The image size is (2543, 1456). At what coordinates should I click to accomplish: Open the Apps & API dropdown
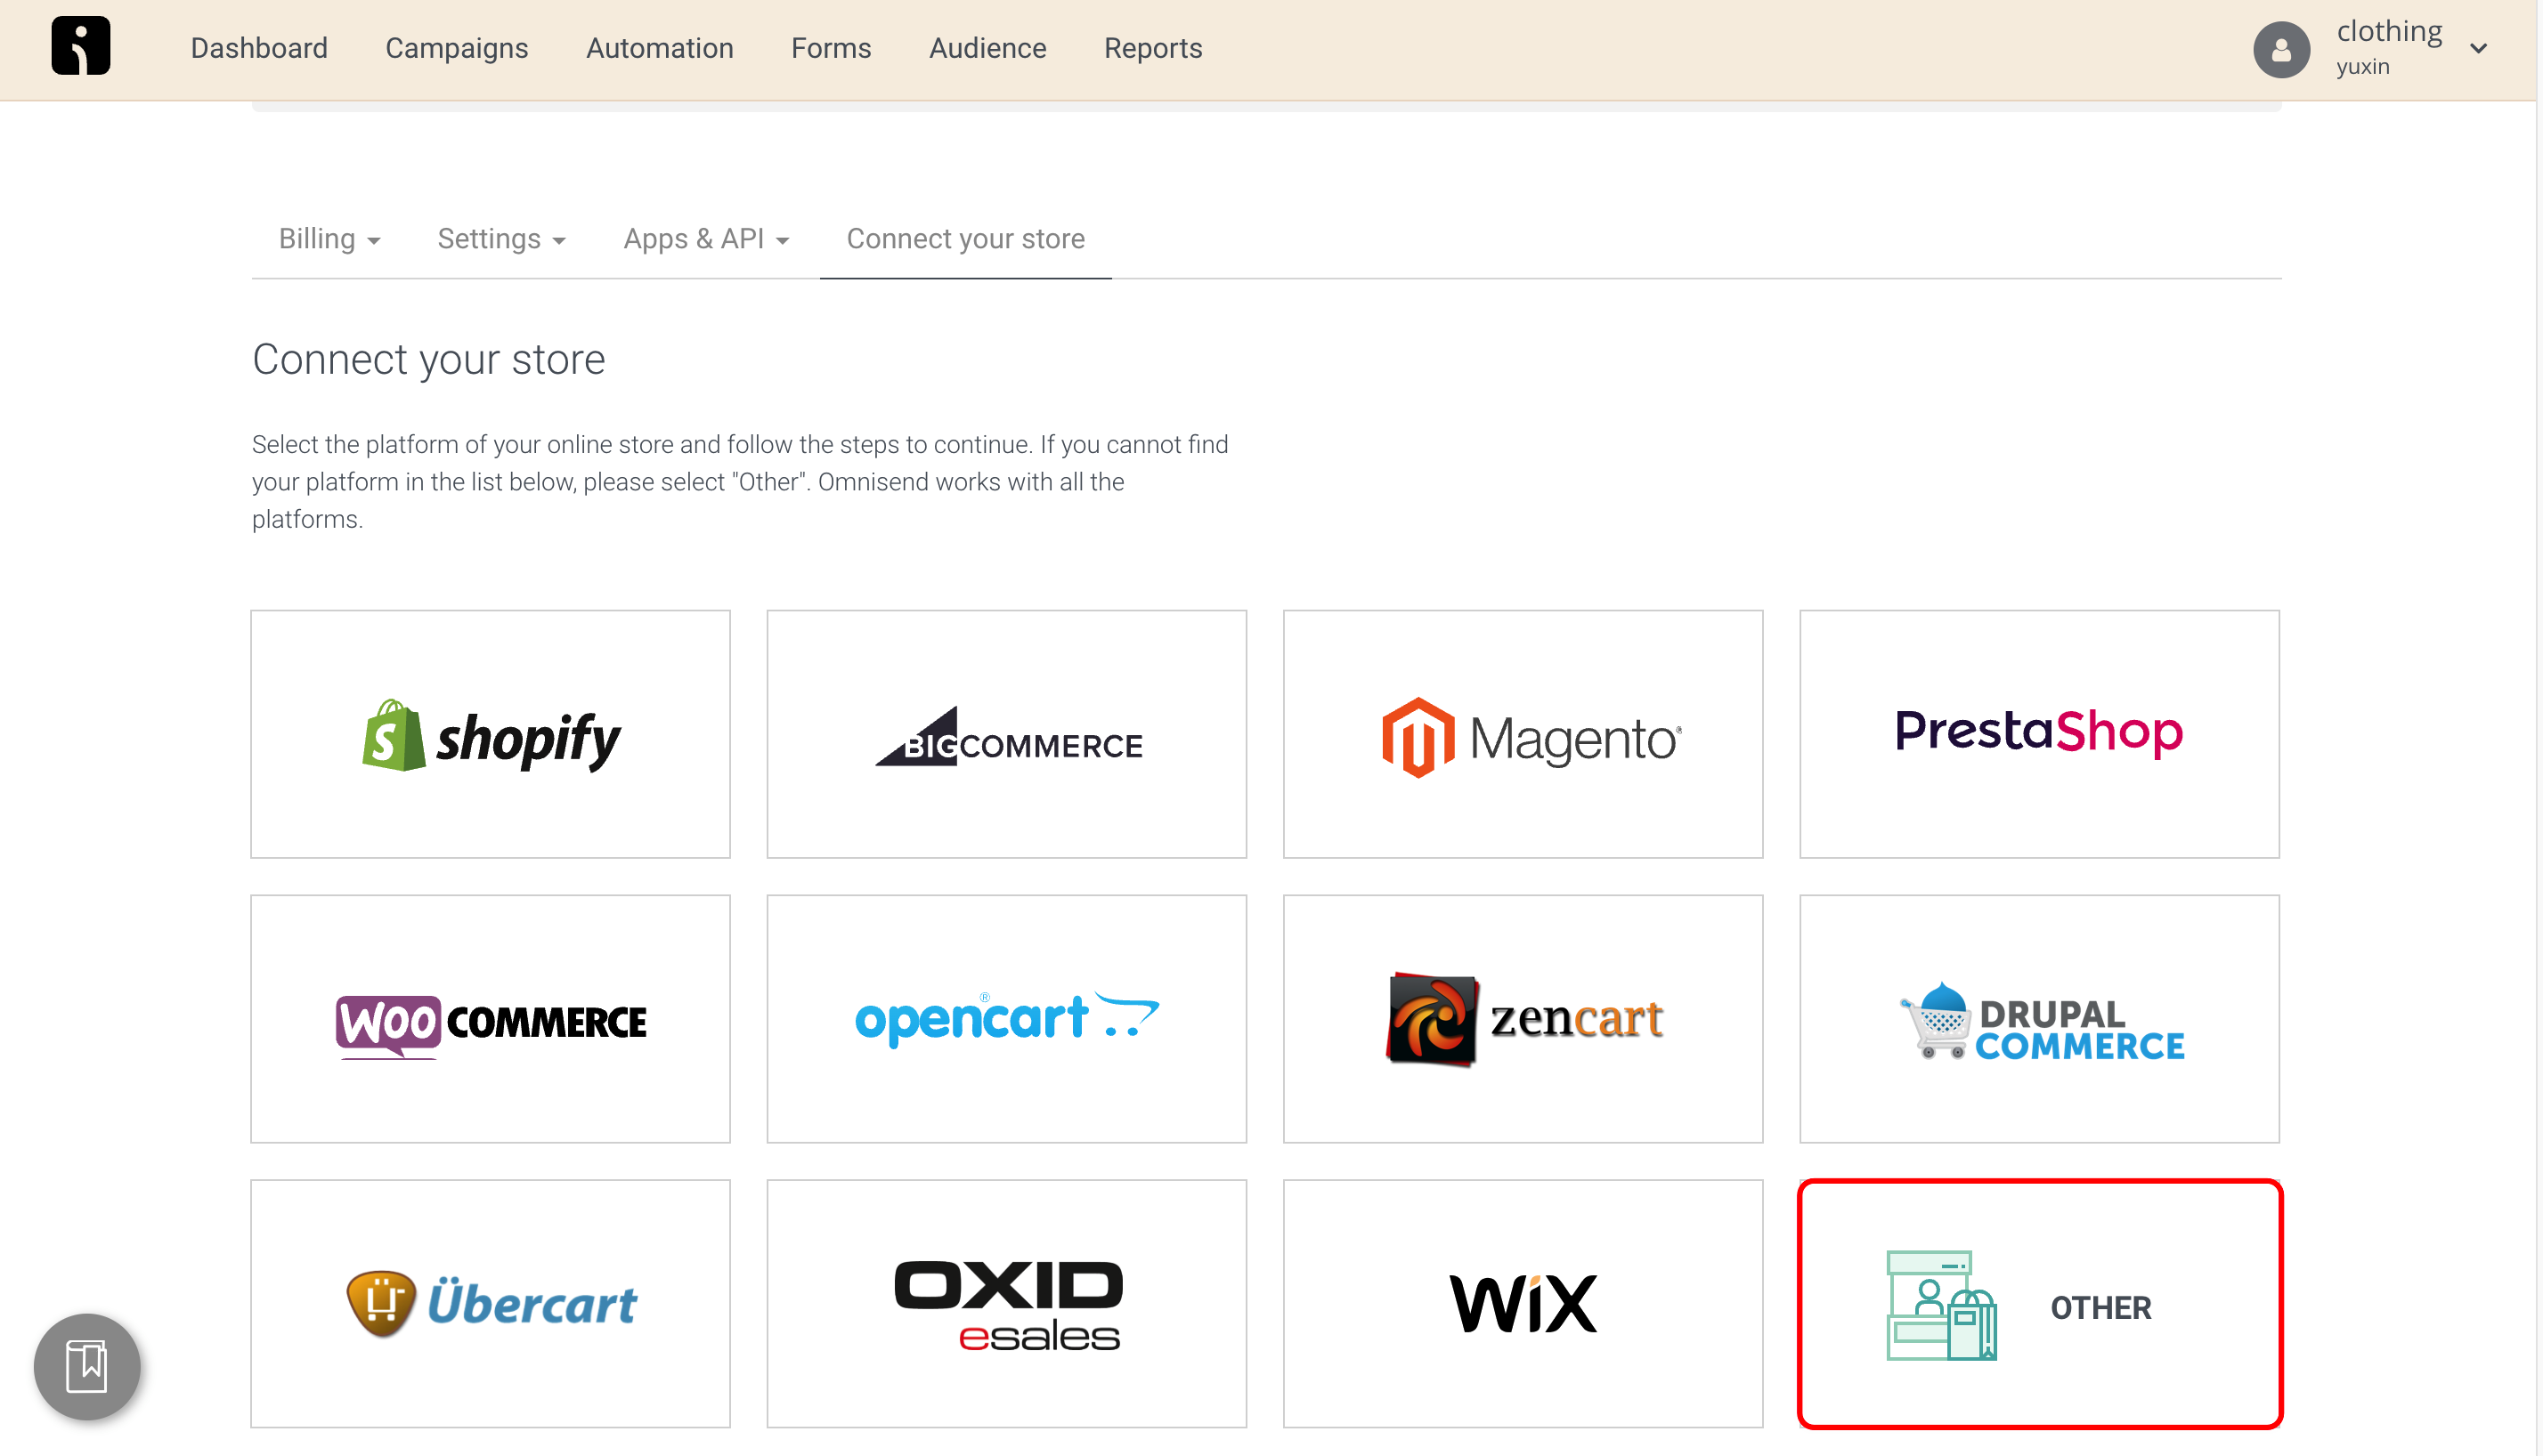coord(706,239)
